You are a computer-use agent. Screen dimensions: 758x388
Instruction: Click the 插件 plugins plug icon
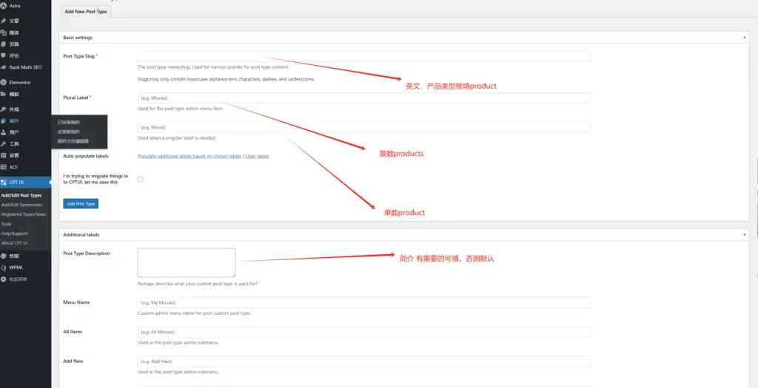point(4,120)
